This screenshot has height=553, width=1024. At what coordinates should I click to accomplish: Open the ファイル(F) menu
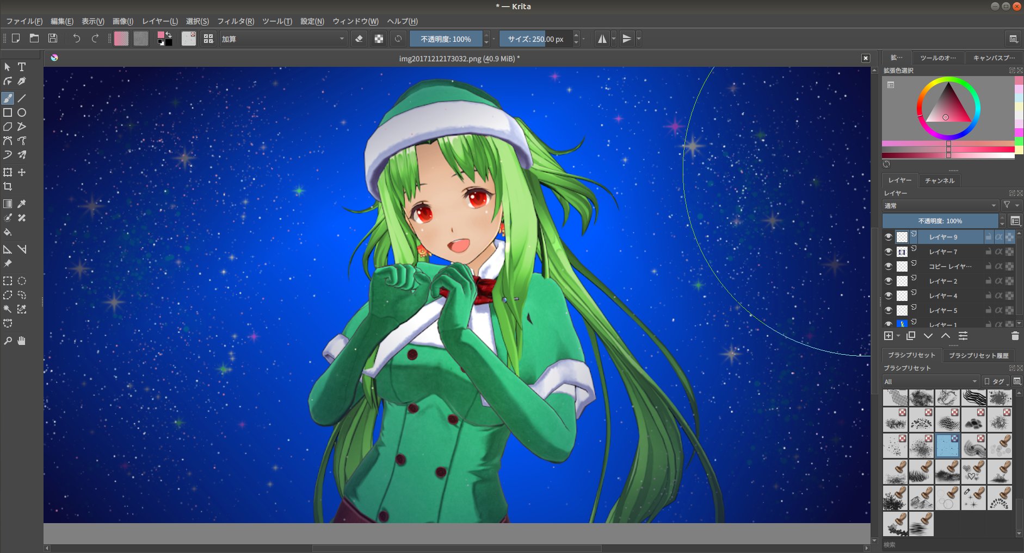coord(24,21)
